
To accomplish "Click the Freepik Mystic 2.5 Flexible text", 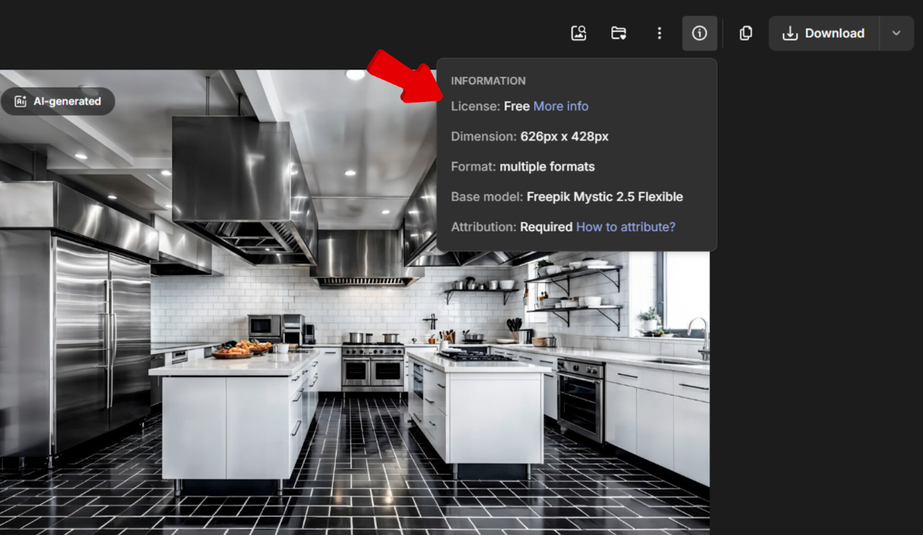I will [x=604, y=197].
